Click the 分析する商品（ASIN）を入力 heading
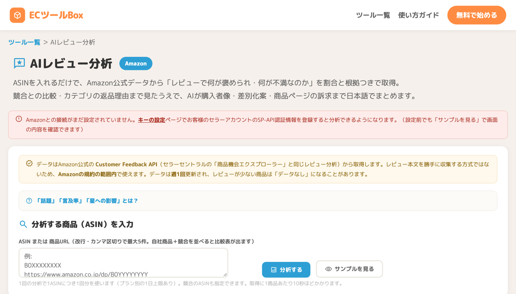The height and width of the screenshot is (294, 516). click(x=82, y=224)
